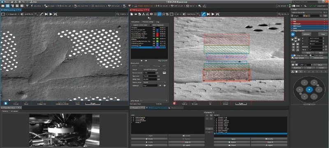The height and width of the screenshot is (148, 329).
Task: Toggle checkbox for SEM Imaging user preset
Action: click(x=134, y=118)
